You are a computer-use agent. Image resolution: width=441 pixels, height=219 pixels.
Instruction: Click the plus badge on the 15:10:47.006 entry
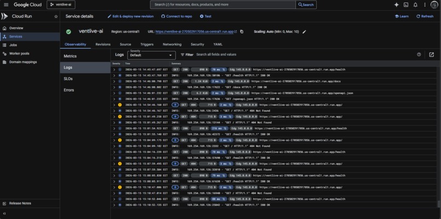point(175,187)
